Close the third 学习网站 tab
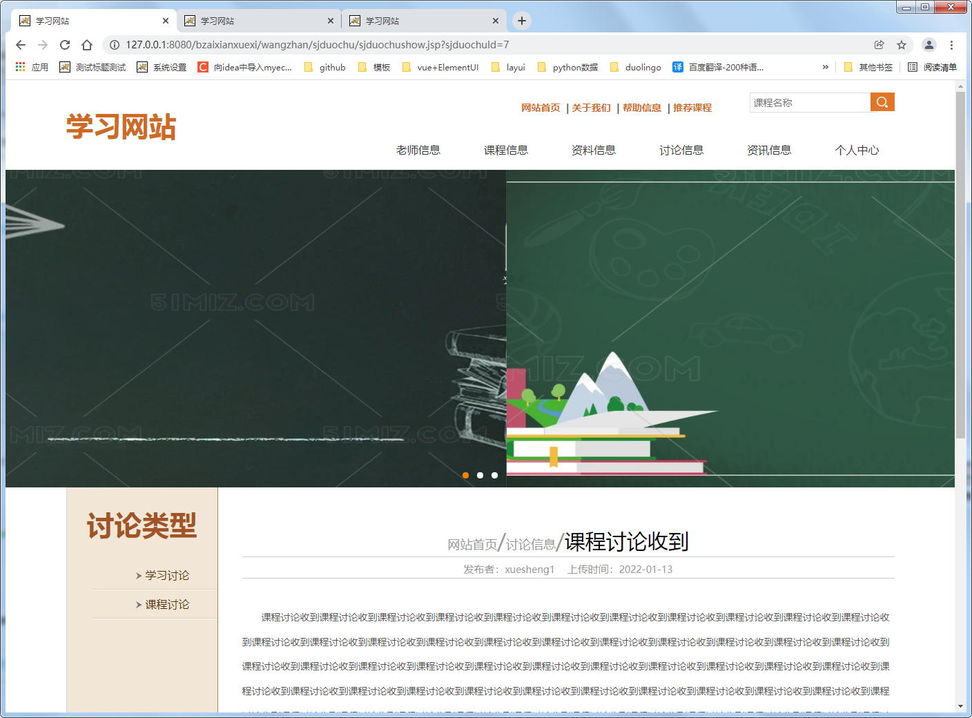 coord(496,21)
